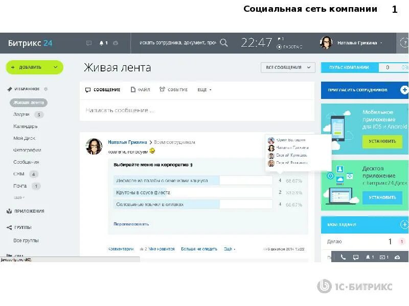409x306 pixels.
Task: Open first voter in voters popup
Action: [x=287, y=140]
